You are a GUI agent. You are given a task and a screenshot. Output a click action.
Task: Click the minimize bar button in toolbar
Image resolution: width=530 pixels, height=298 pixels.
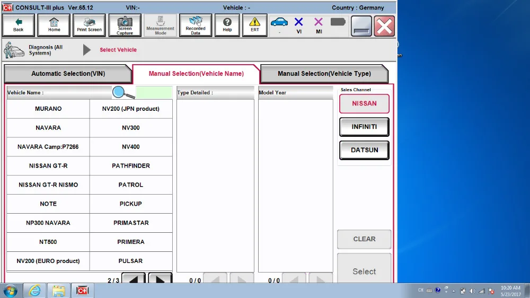click(x=361, y=25)
